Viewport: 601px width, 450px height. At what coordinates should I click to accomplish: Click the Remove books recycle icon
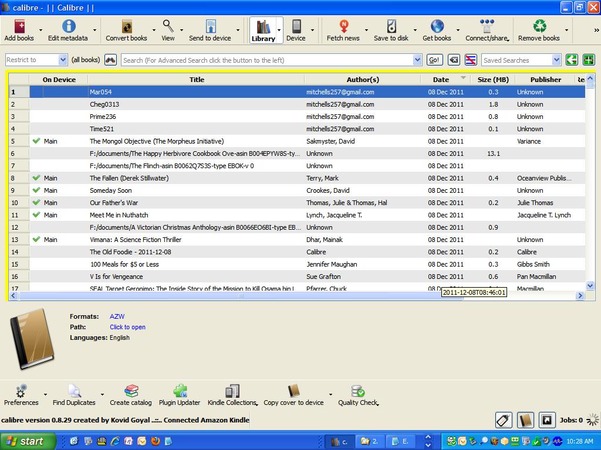(x=539, y=27)
